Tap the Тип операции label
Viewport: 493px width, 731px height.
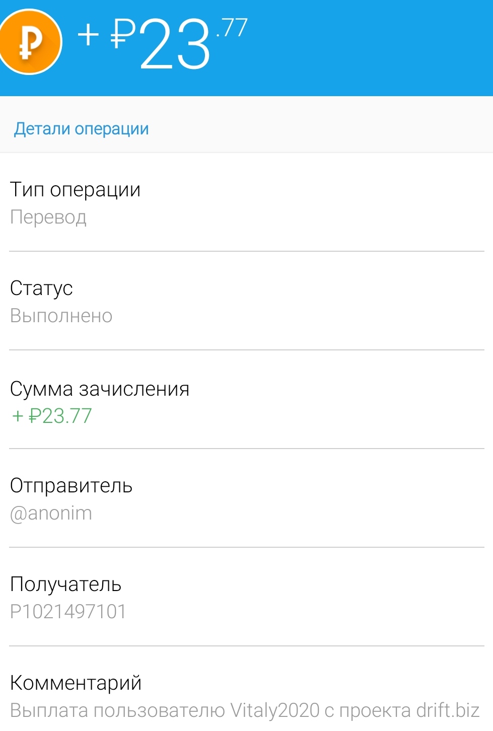point(75,190)
